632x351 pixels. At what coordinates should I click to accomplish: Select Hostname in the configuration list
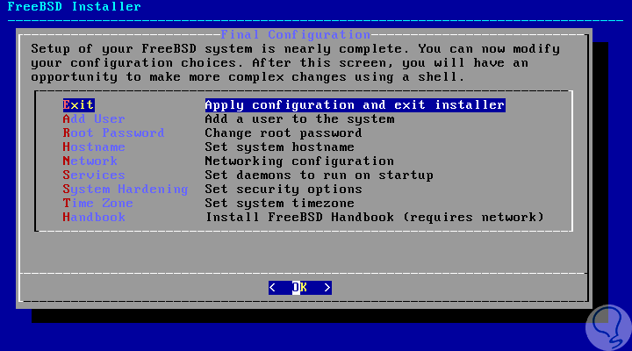pyautogui.click(x=94, y=147)
